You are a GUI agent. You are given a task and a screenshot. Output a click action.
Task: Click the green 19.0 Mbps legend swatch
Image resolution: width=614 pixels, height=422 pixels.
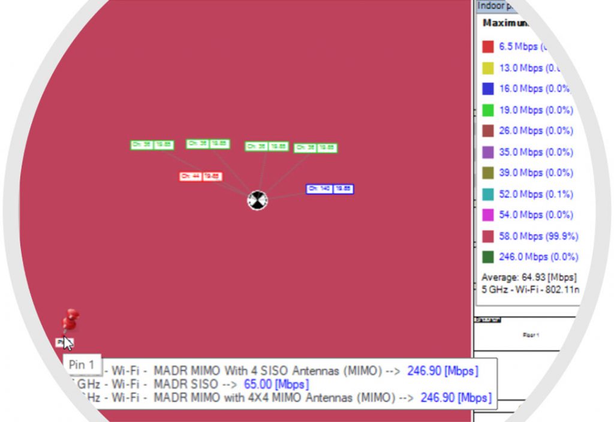[488, 110]
